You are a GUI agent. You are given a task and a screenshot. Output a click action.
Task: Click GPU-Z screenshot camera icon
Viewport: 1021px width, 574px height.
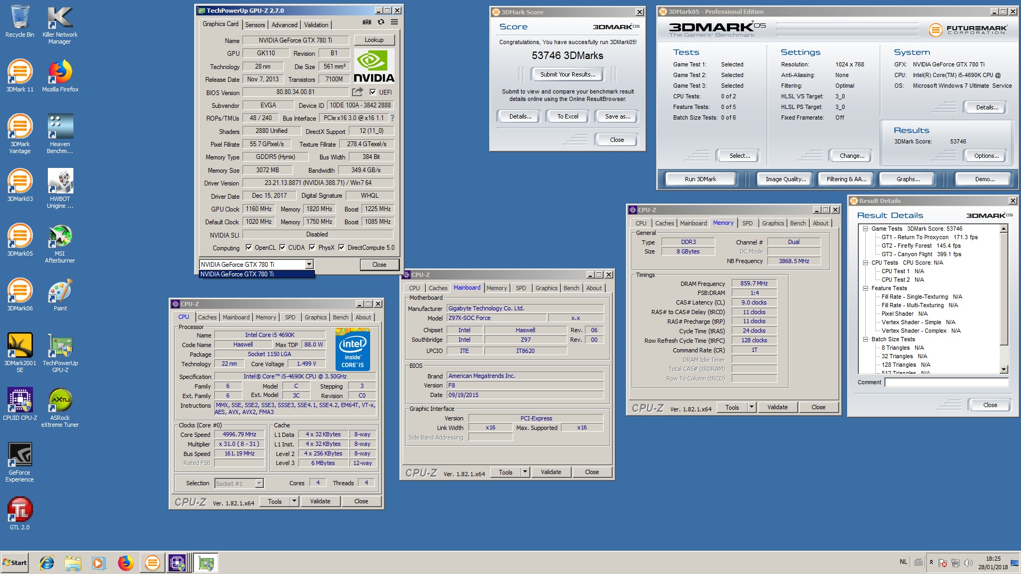[x=367, y=22]
